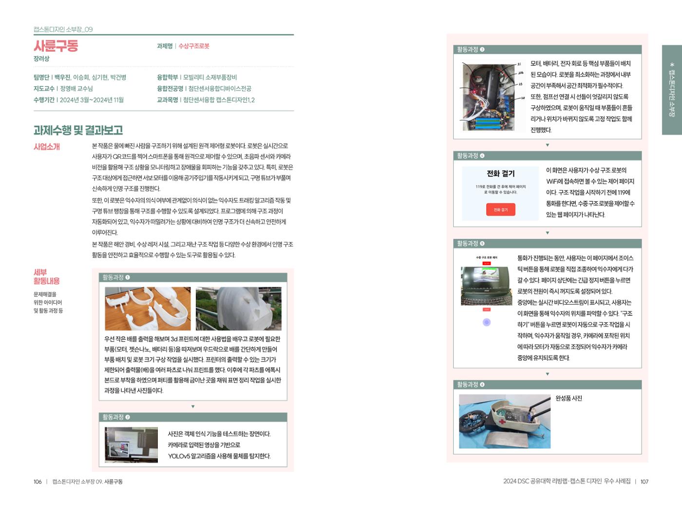Image resolution: width=682 pixels, height=505 pixels.
Task: Open the photo of the white boat hull
Action: point(239,309)
